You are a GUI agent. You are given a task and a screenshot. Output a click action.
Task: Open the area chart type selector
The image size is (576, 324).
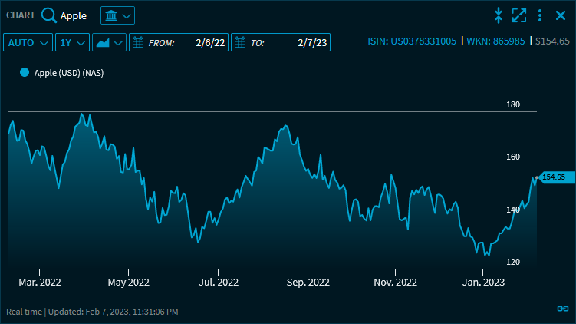(x=109, y=42)
